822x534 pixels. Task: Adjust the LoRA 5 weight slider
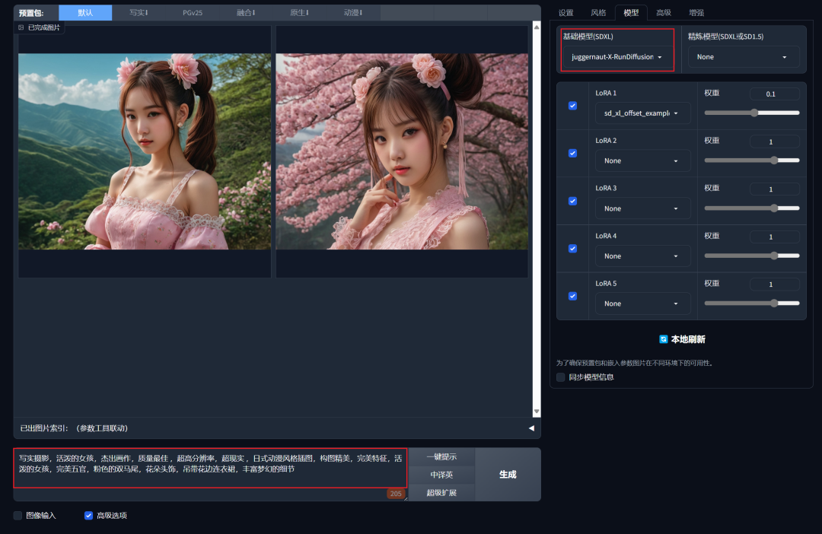pyautogui.click(x=752, y=303)
